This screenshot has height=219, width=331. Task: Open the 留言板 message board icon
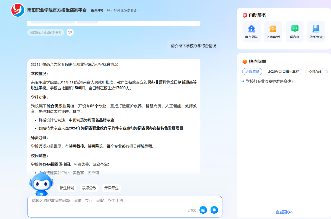[x=295, y=29]
